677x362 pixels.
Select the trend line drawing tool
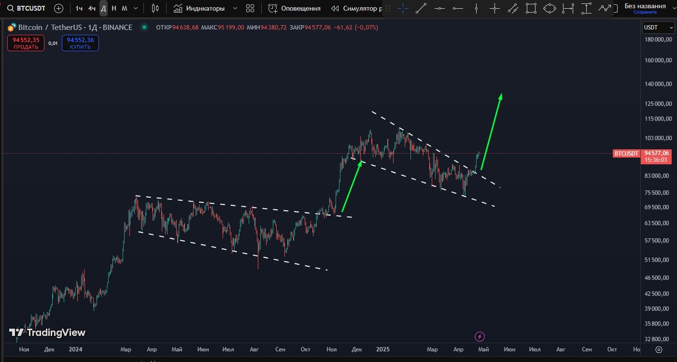pyautogui.click(x=421, y=8)
